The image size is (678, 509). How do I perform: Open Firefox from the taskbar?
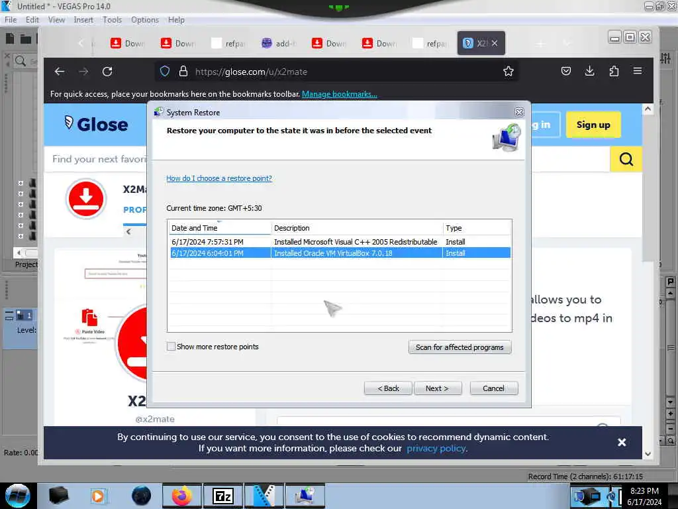pyautogui.click(x=182, y=496)
